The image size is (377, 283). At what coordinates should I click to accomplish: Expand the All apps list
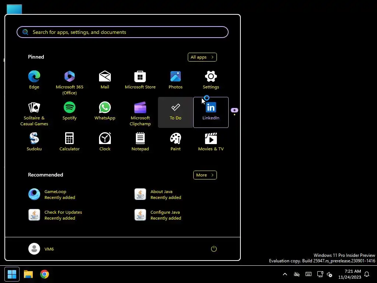(x=202, y=57)
